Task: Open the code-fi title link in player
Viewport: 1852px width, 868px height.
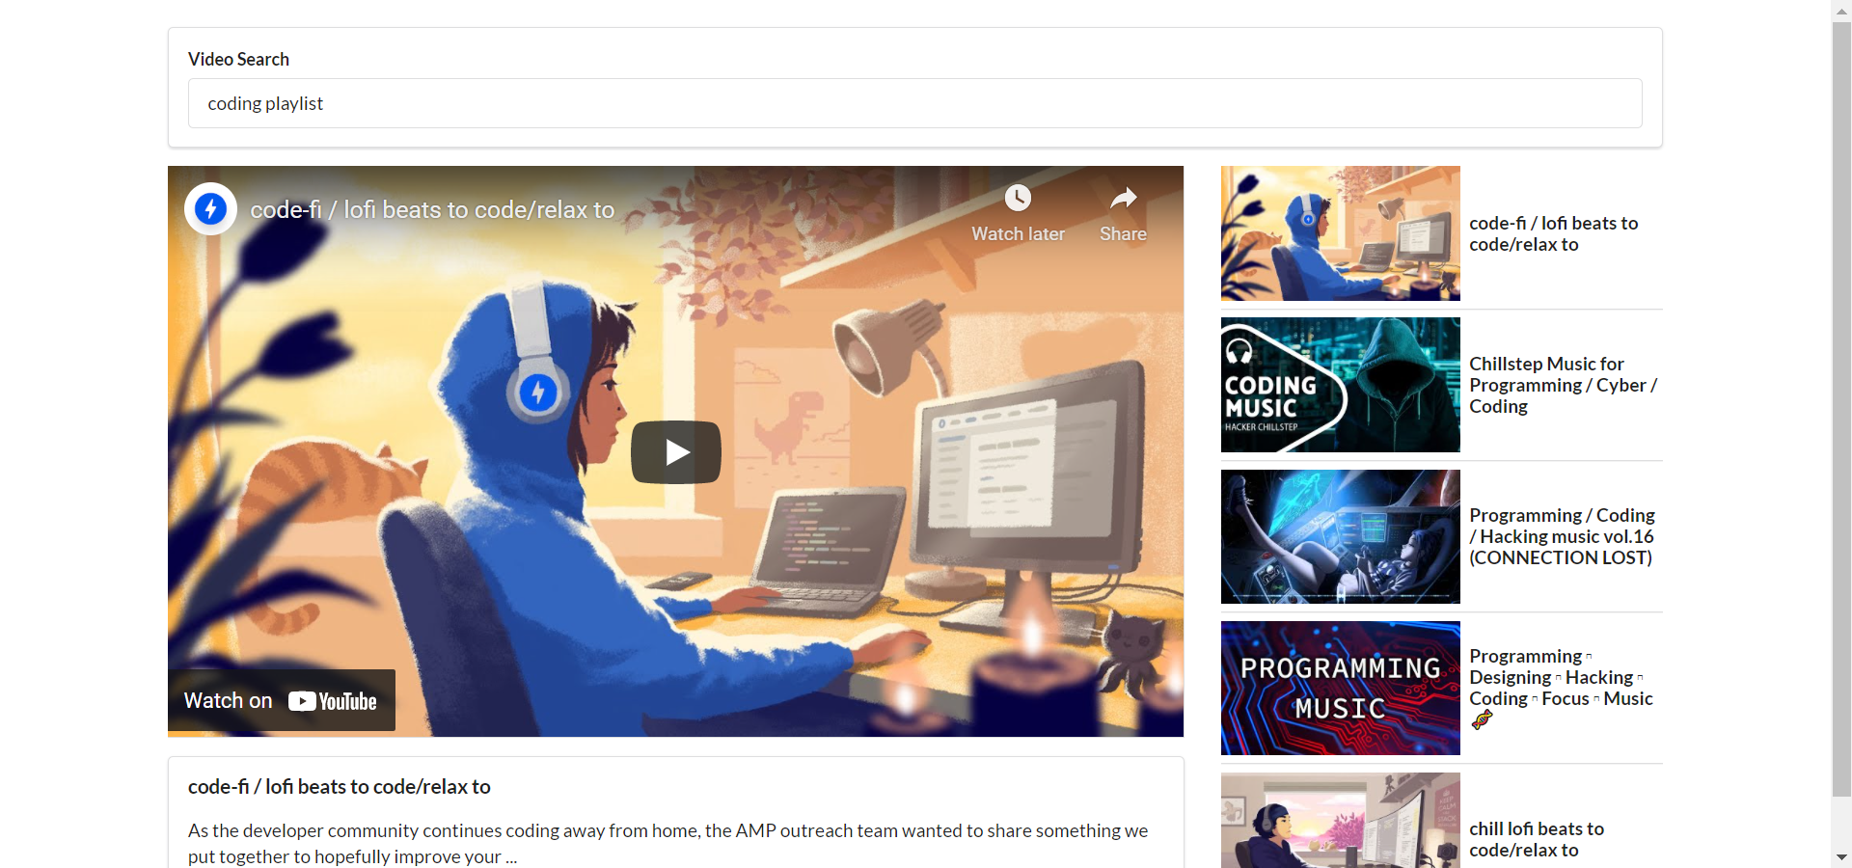Action: pyautogui.click(x=432, y=210)
